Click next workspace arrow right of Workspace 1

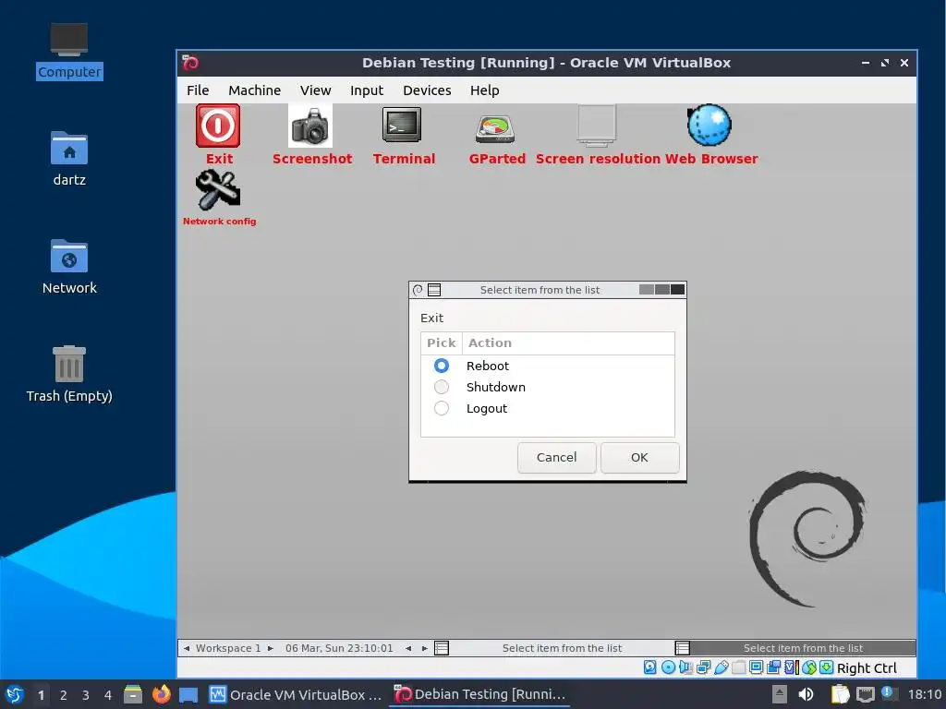tap(271, 649)
